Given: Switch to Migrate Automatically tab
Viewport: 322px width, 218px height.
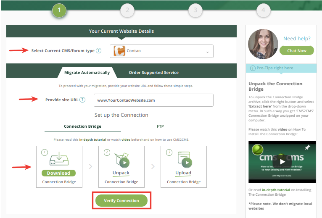Looking at the screenshot, I should pos(87,73).
